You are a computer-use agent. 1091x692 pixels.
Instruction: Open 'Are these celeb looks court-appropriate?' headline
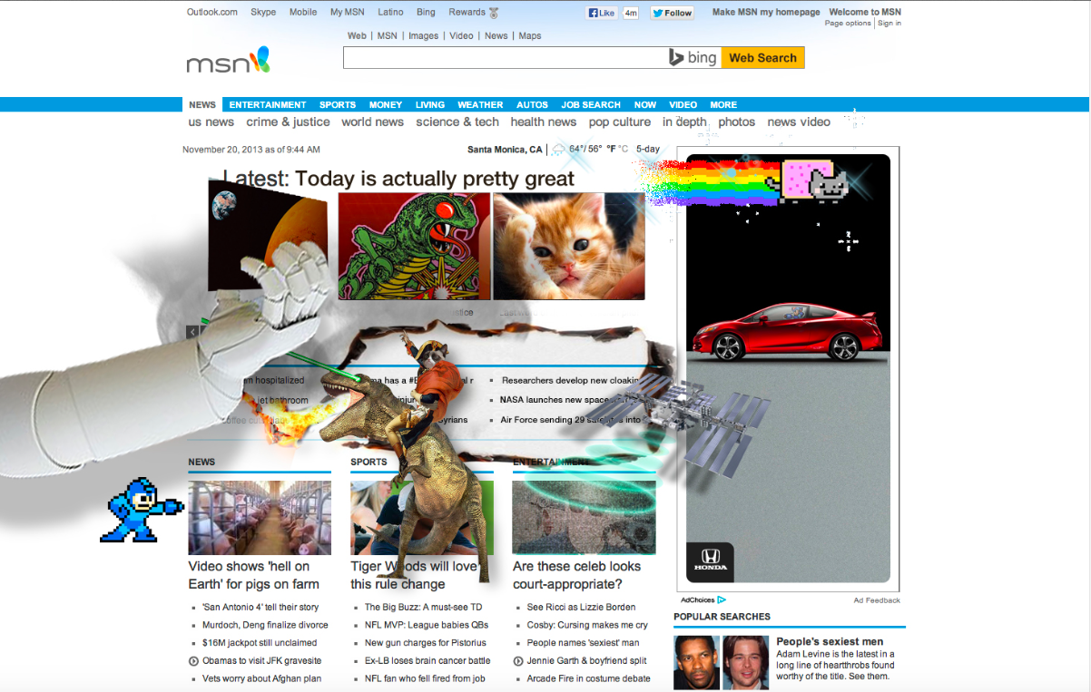tap(576, 575)
